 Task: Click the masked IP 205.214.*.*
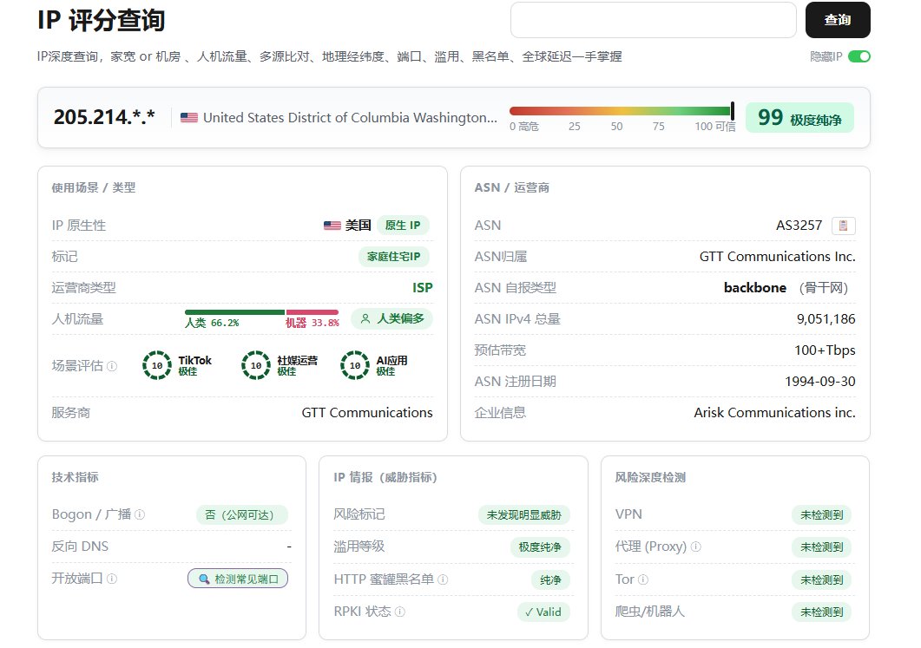pyautogui.click(x=104, y=117)
